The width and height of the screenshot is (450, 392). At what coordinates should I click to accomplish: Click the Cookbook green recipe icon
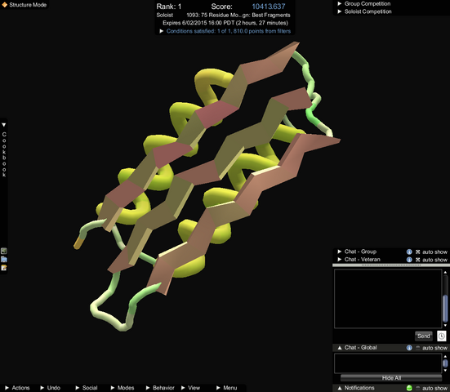pyautogui.click(x=4, y=251)
